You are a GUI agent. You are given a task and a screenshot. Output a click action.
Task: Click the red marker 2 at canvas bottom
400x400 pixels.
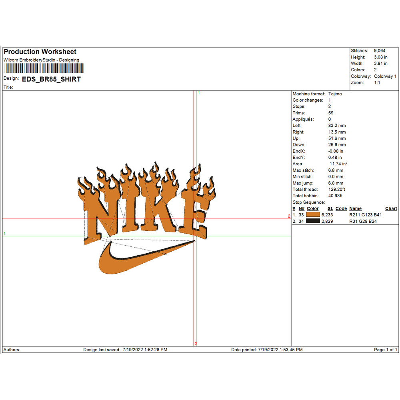click(x=196, y=344)
